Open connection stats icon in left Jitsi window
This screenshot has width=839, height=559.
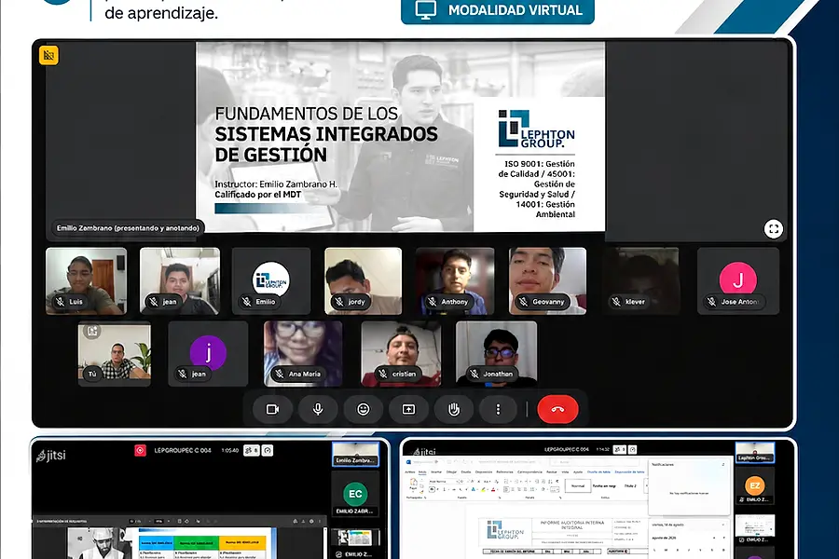(268, 450)
